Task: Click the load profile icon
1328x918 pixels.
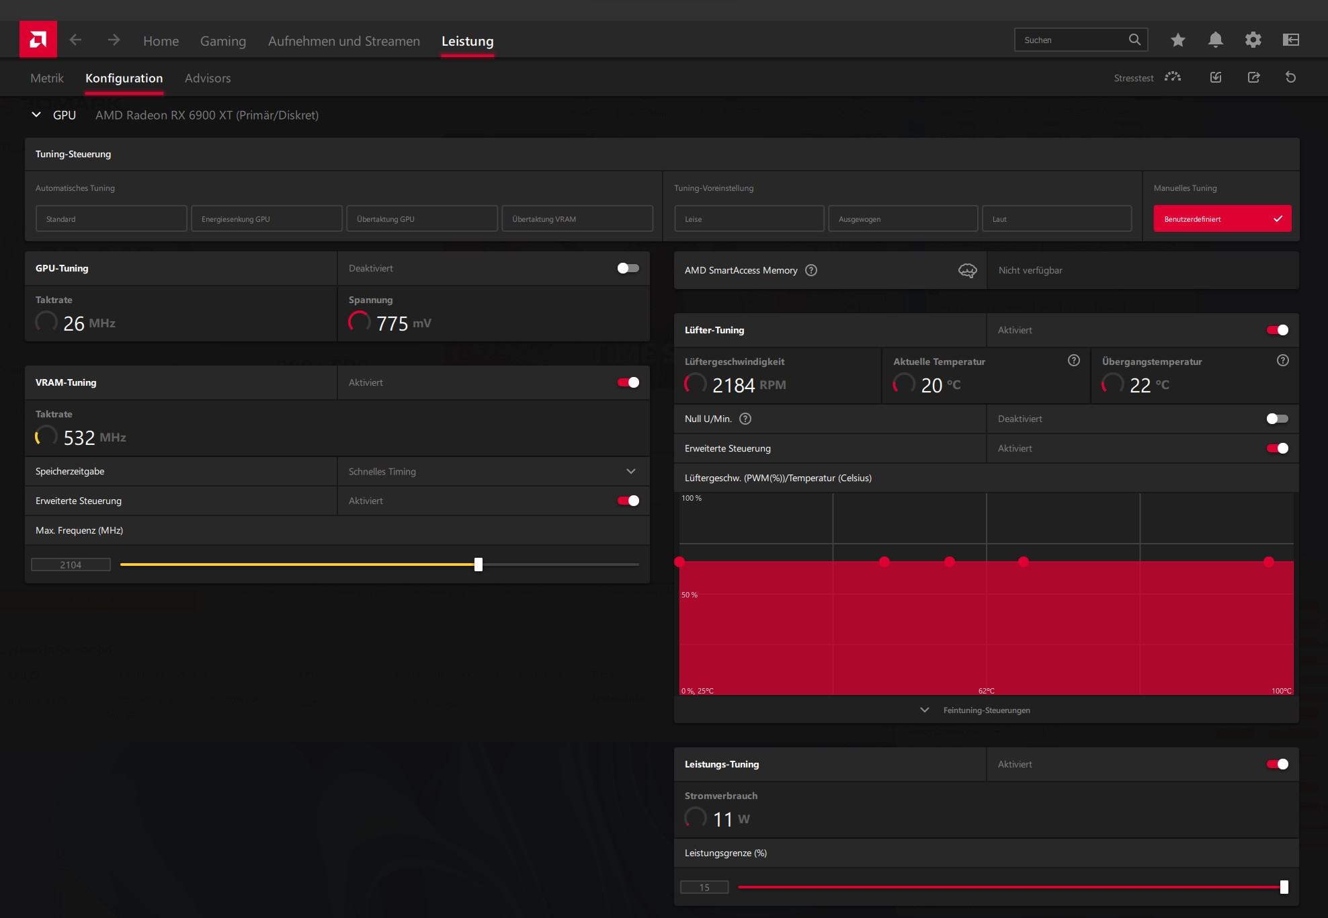Action: (1216, 77)
